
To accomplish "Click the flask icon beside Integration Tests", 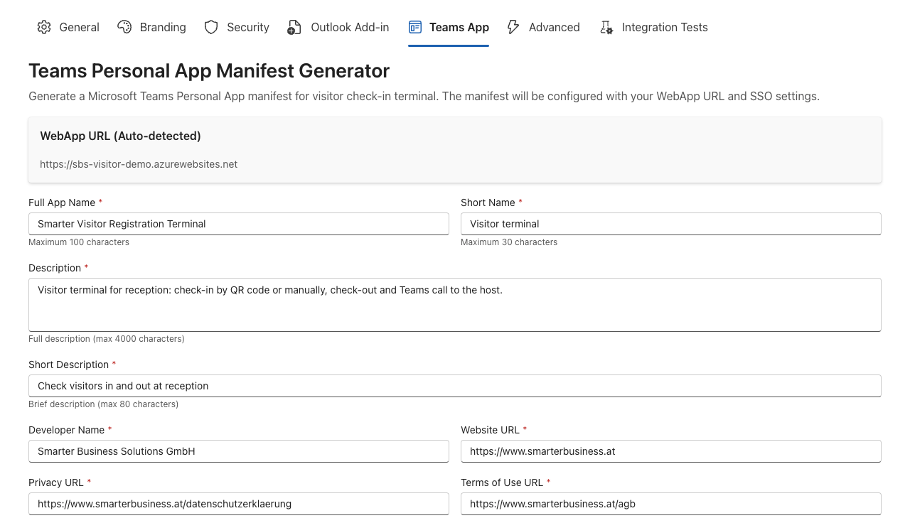I will [606, 27].
